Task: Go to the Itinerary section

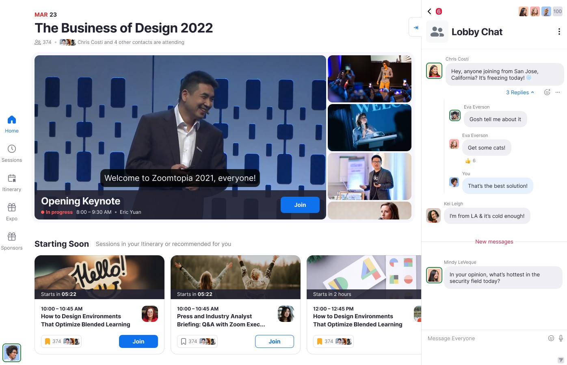Action: coord(12,182)
